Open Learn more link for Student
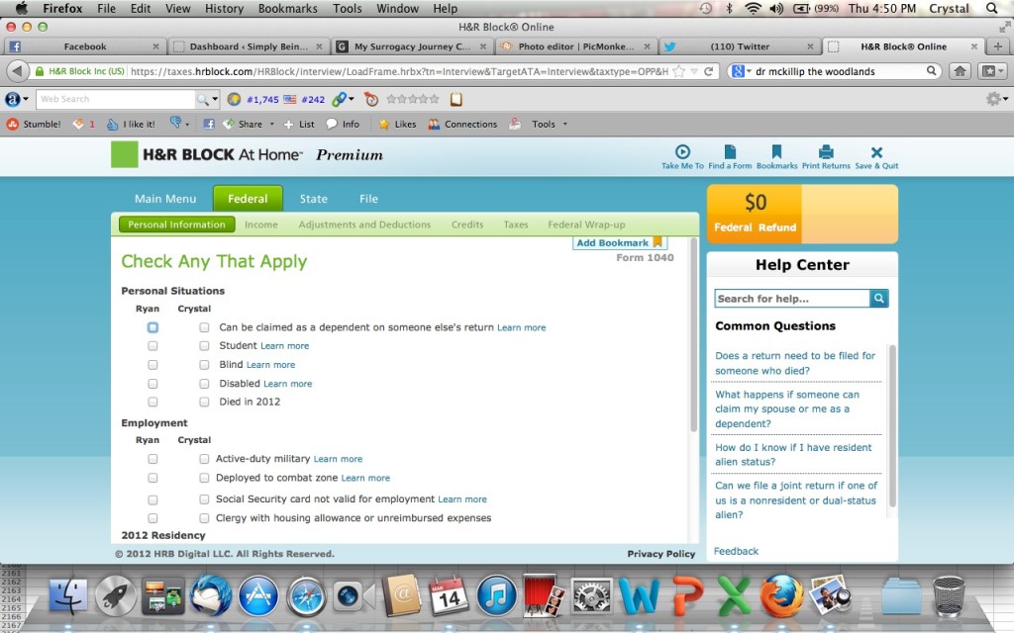The image size is (1014, 633). (x=284, y=346)
